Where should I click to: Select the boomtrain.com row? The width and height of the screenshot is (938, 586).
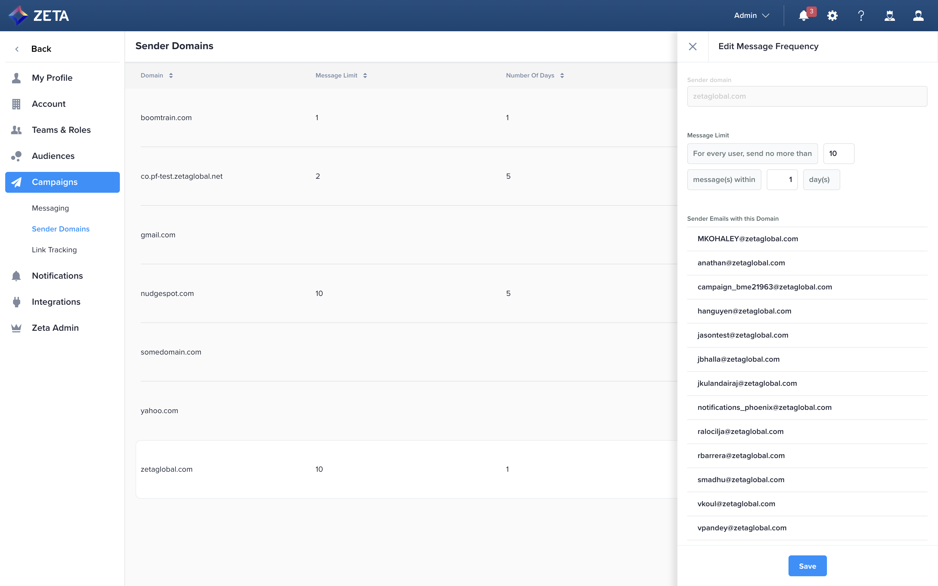click(x=406, y=118)
